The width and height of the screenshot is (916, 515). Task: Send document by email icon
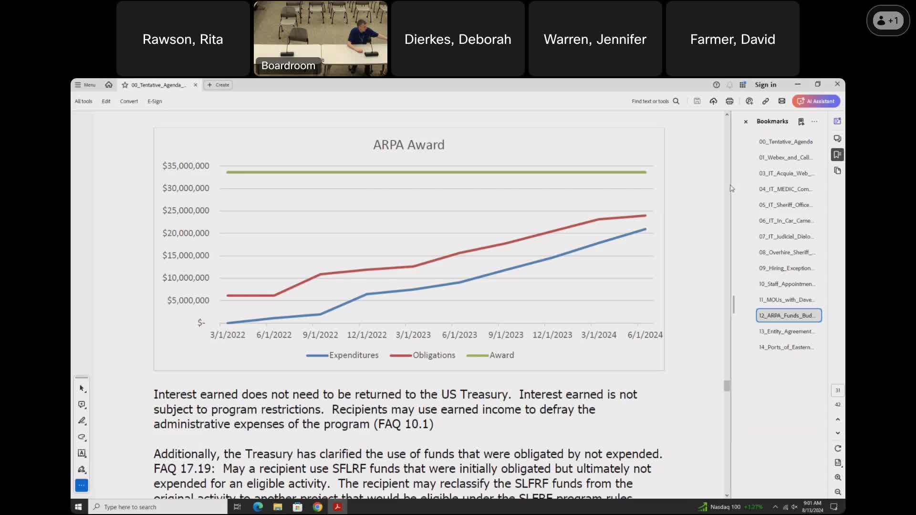(x=781, y=101)
